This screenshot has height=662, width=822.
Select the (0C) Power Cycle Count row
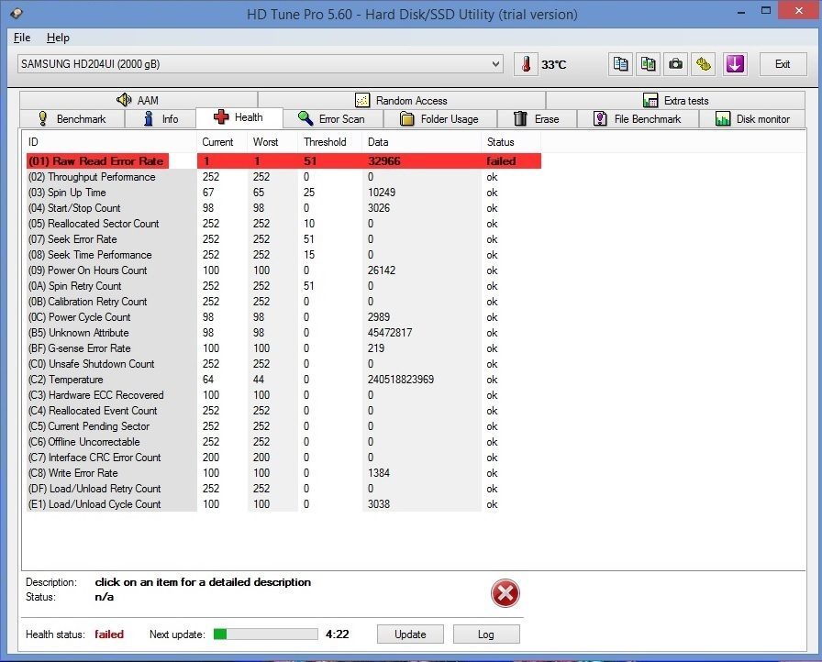(283, 317)
